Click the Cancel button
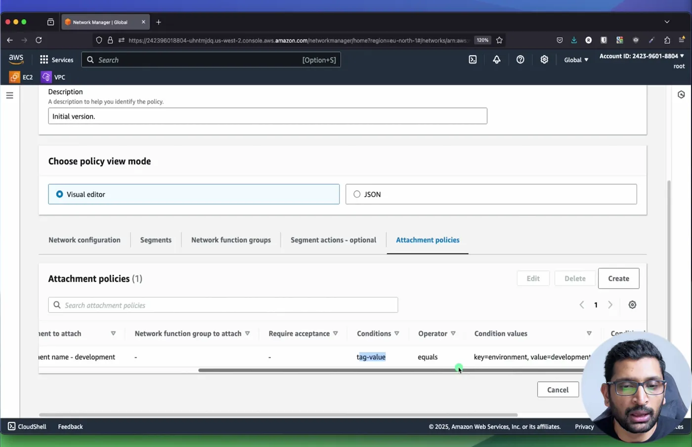Screen dimensions: 692x447 point(558,390)
